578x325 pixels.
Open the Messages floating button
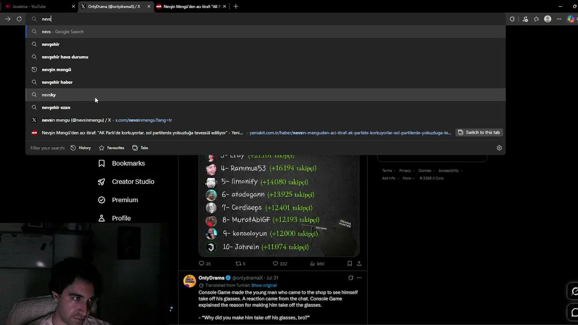point(574,312)
